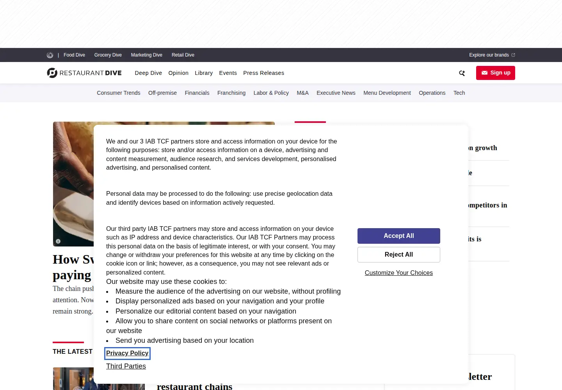Image resolution: width=562 pixels, height=390 pixels.
Task: Open the Franchising topic
Action: pos(231,93)
